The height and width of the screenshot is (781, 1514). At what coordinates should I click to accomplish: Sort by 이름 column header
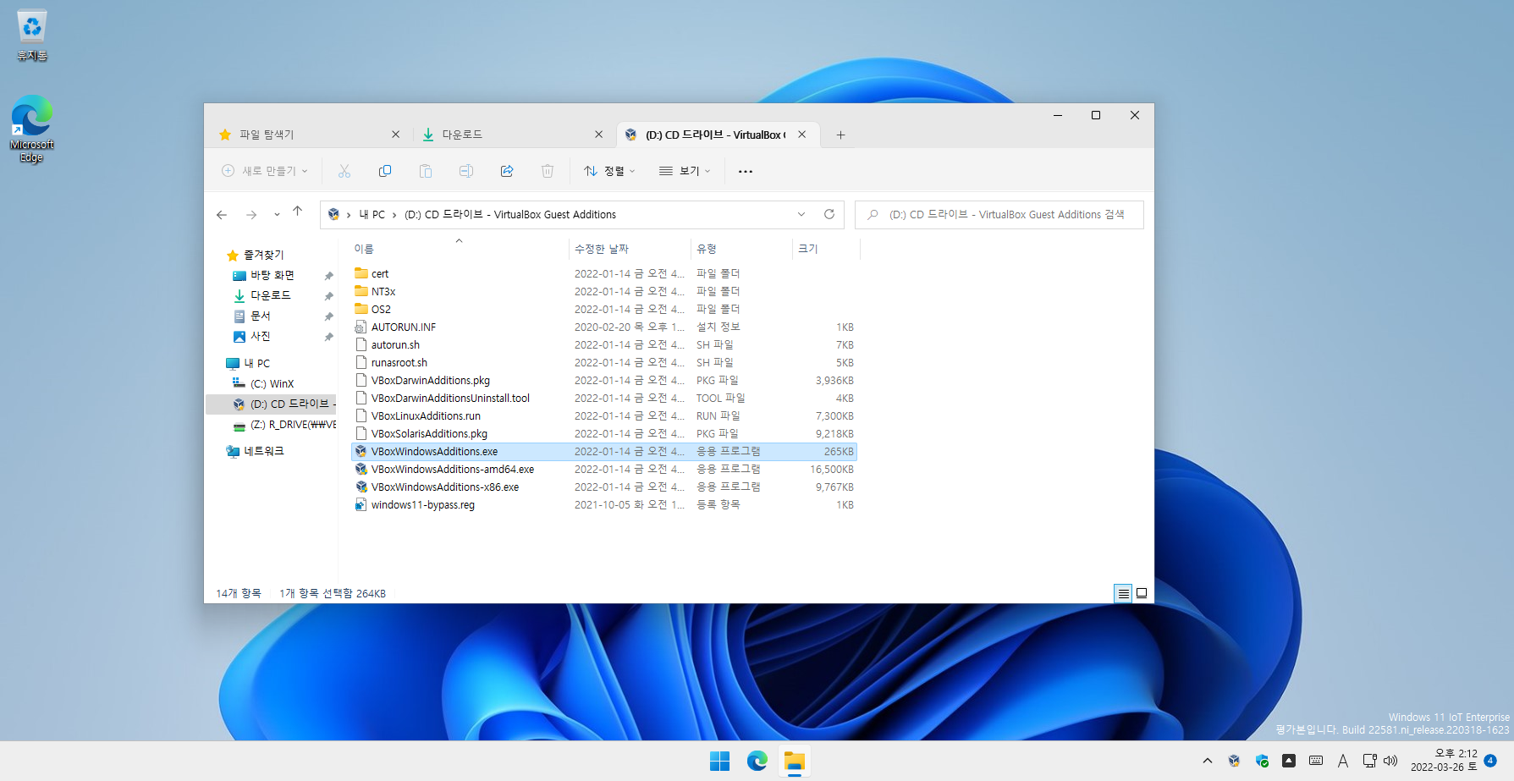(x=460, y=249)
